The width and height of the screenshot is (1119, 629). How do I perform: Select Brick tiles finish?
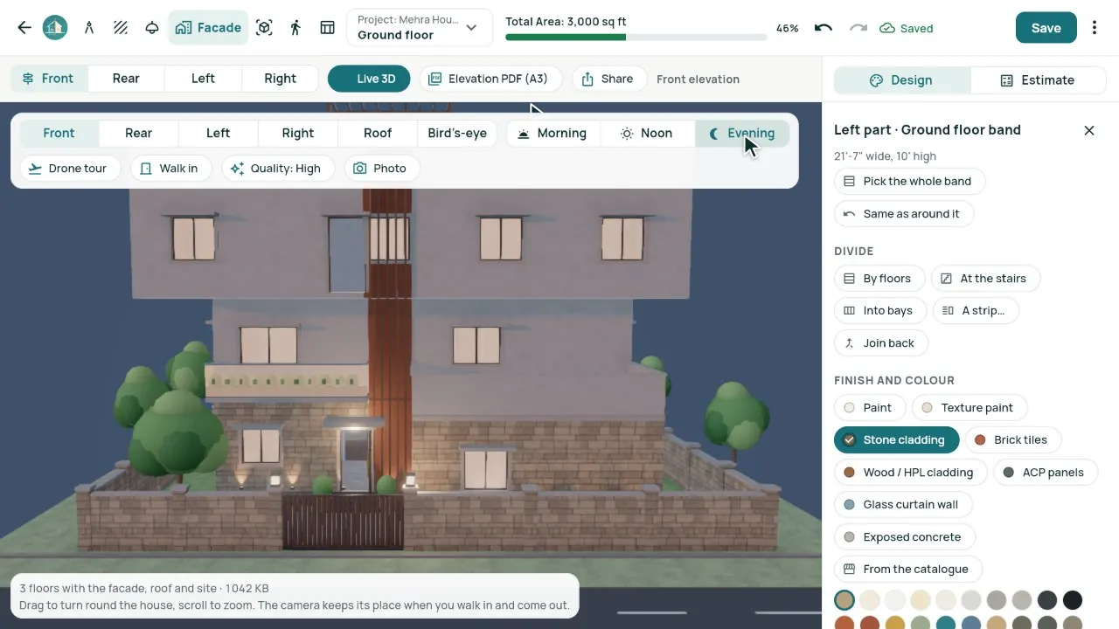(1012, 440)
